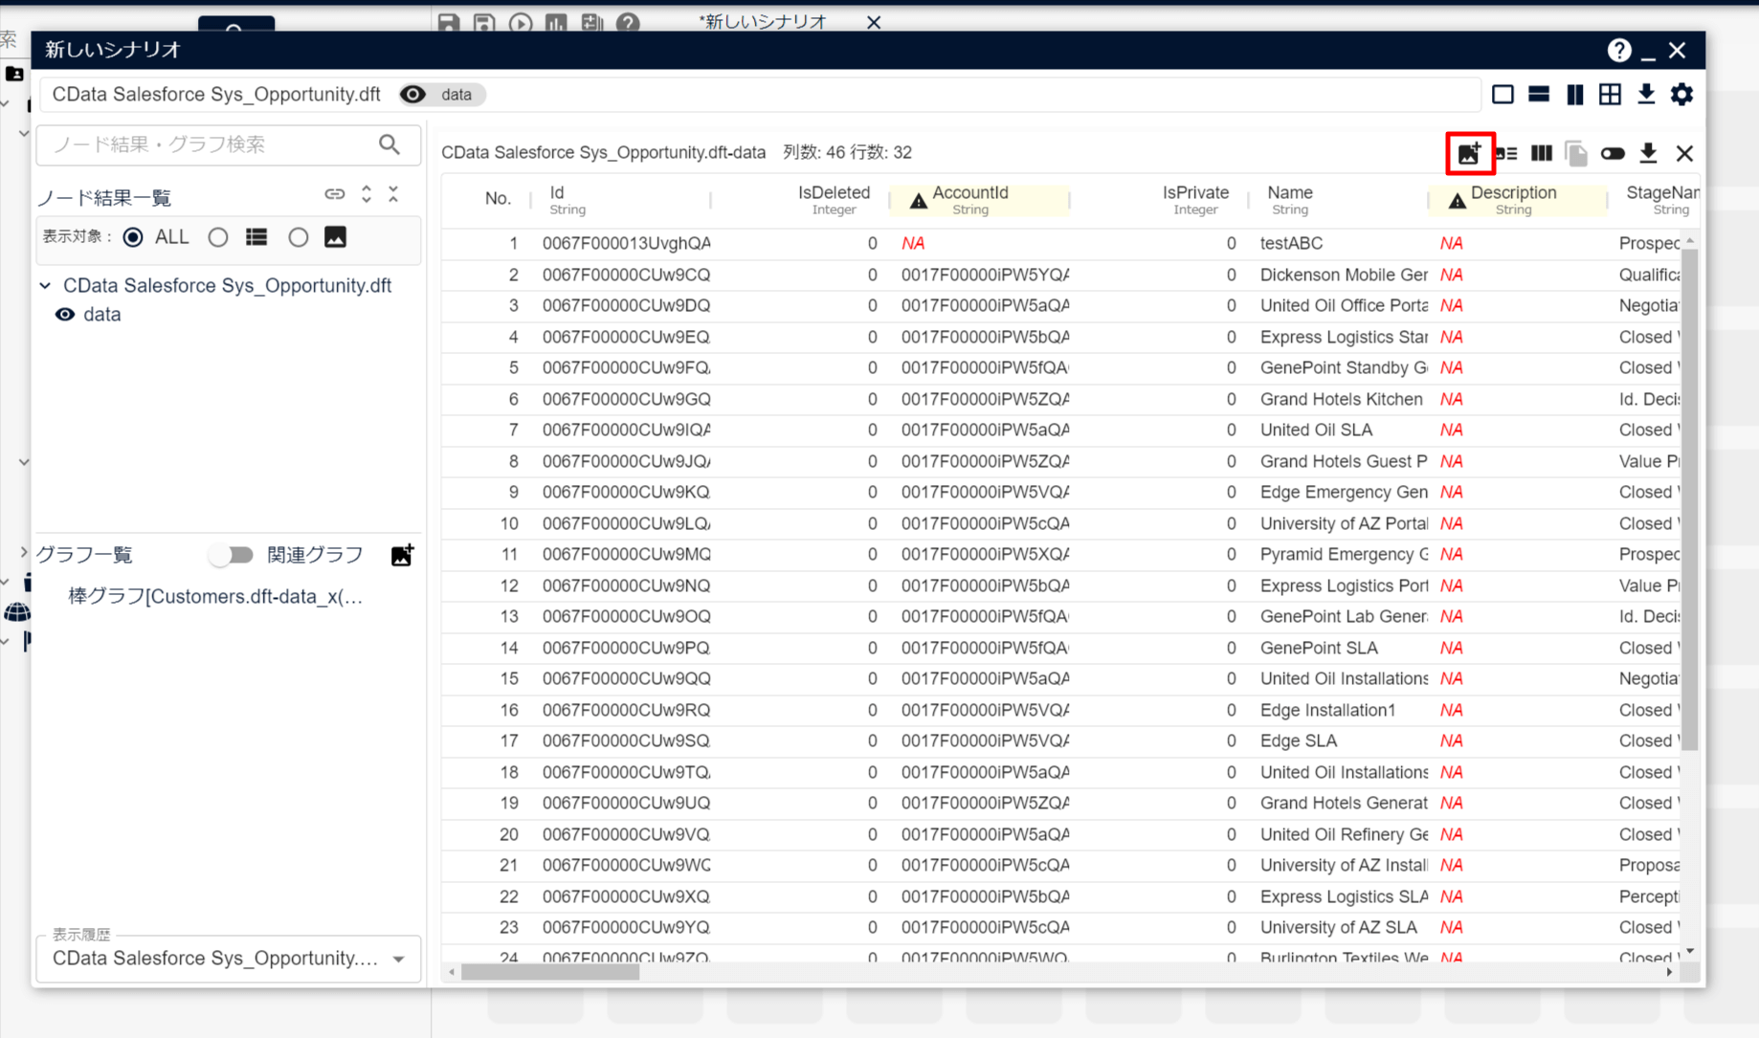Click the table's scroll-down arrow
This screenshot has height=1038, width=1759.
1690,952
